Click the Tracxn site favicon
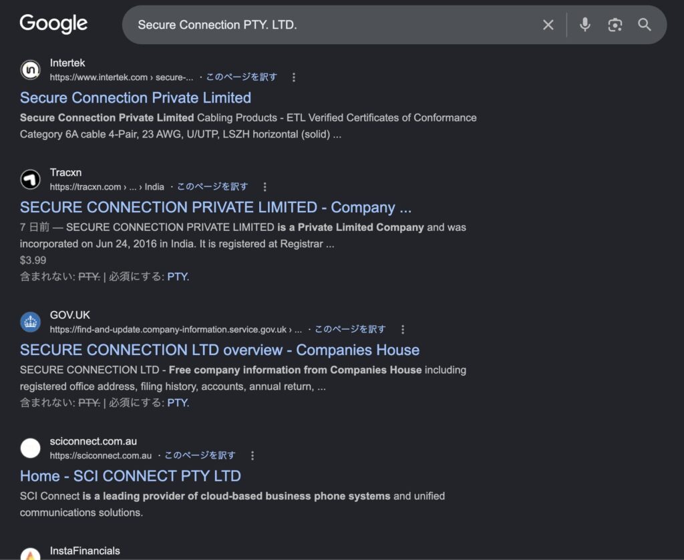The width and height of the screenshot is (684, 560). (x=31, y=179)
